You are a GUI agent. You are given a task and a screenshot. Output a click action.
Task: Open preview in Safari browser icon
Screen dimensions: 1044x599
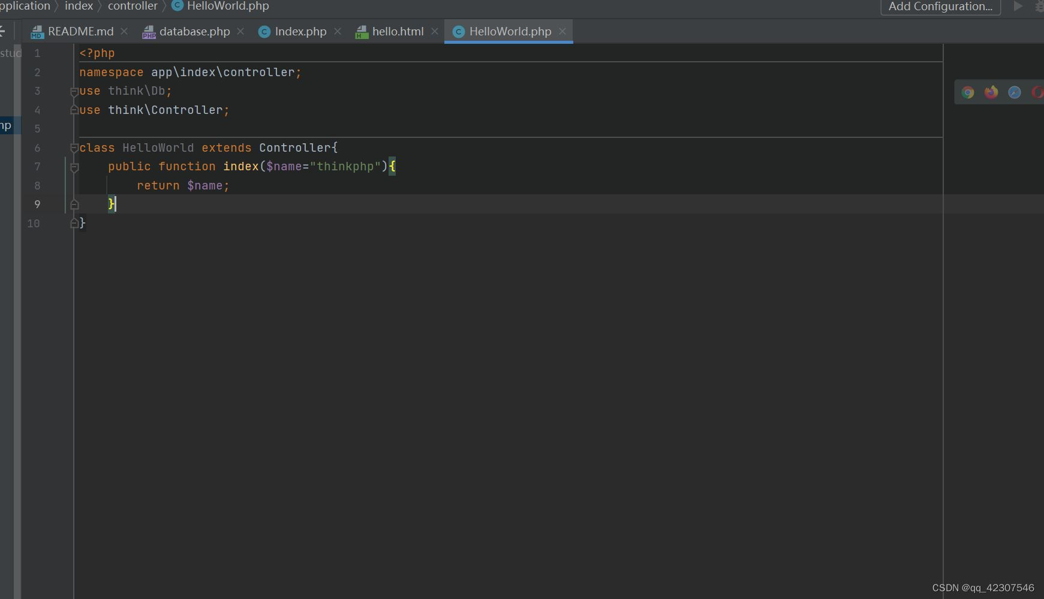[x=1015, y=92]
